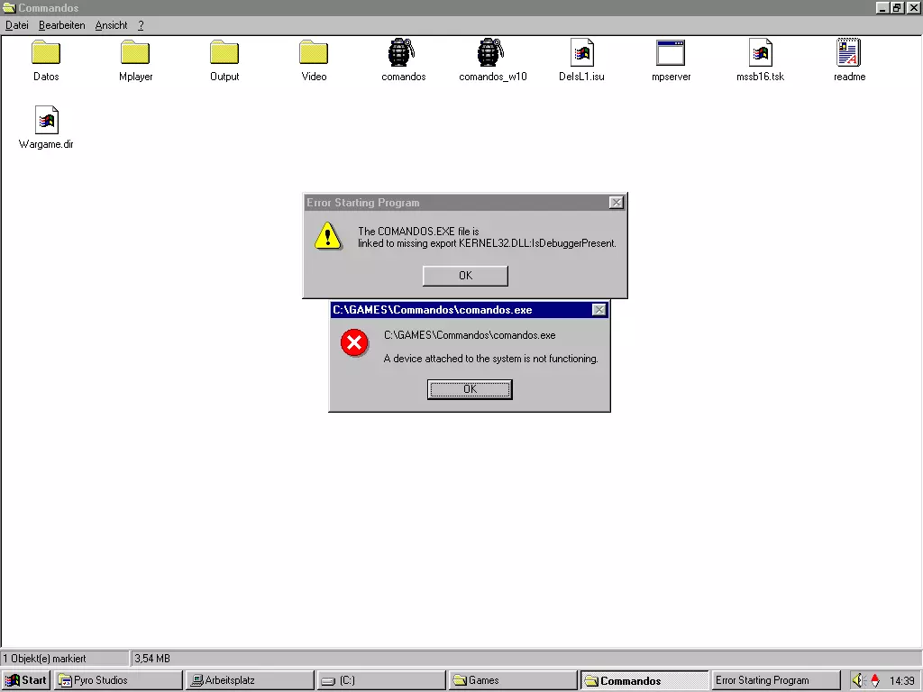The image size is (923, 692).
Task: Click the red tray icon beside clock
Action: (x=875, y=680)
